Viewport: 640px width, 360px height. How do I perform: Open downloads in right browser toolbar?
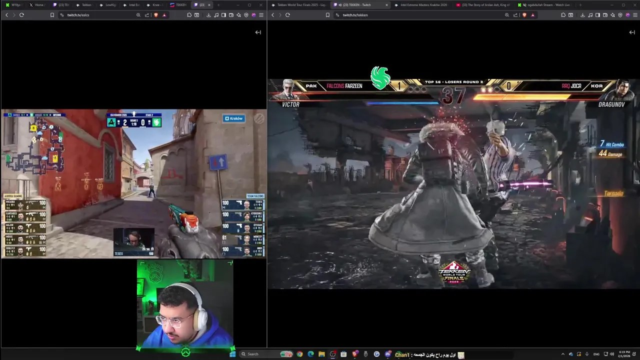click(x=582, y=15)
